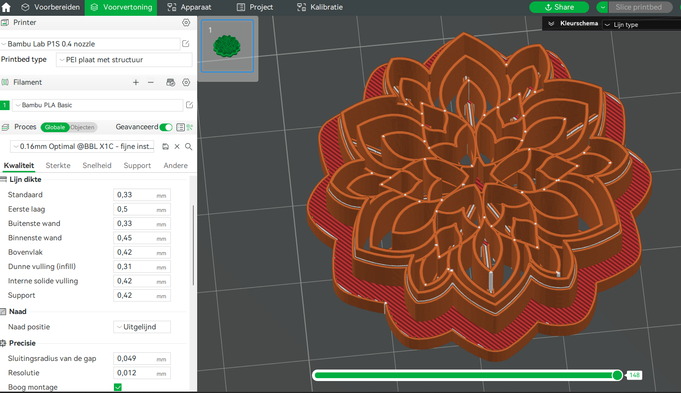Uncheck the Boog montage checkbox
The height and width of the screenshot is (393, 681).
pos(118,387)
